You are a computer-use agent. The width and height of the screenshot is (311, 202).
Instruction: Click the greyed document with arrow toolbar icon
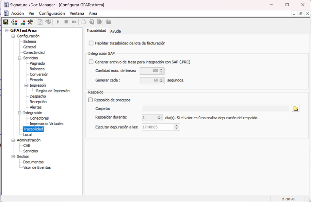(100, 22)
